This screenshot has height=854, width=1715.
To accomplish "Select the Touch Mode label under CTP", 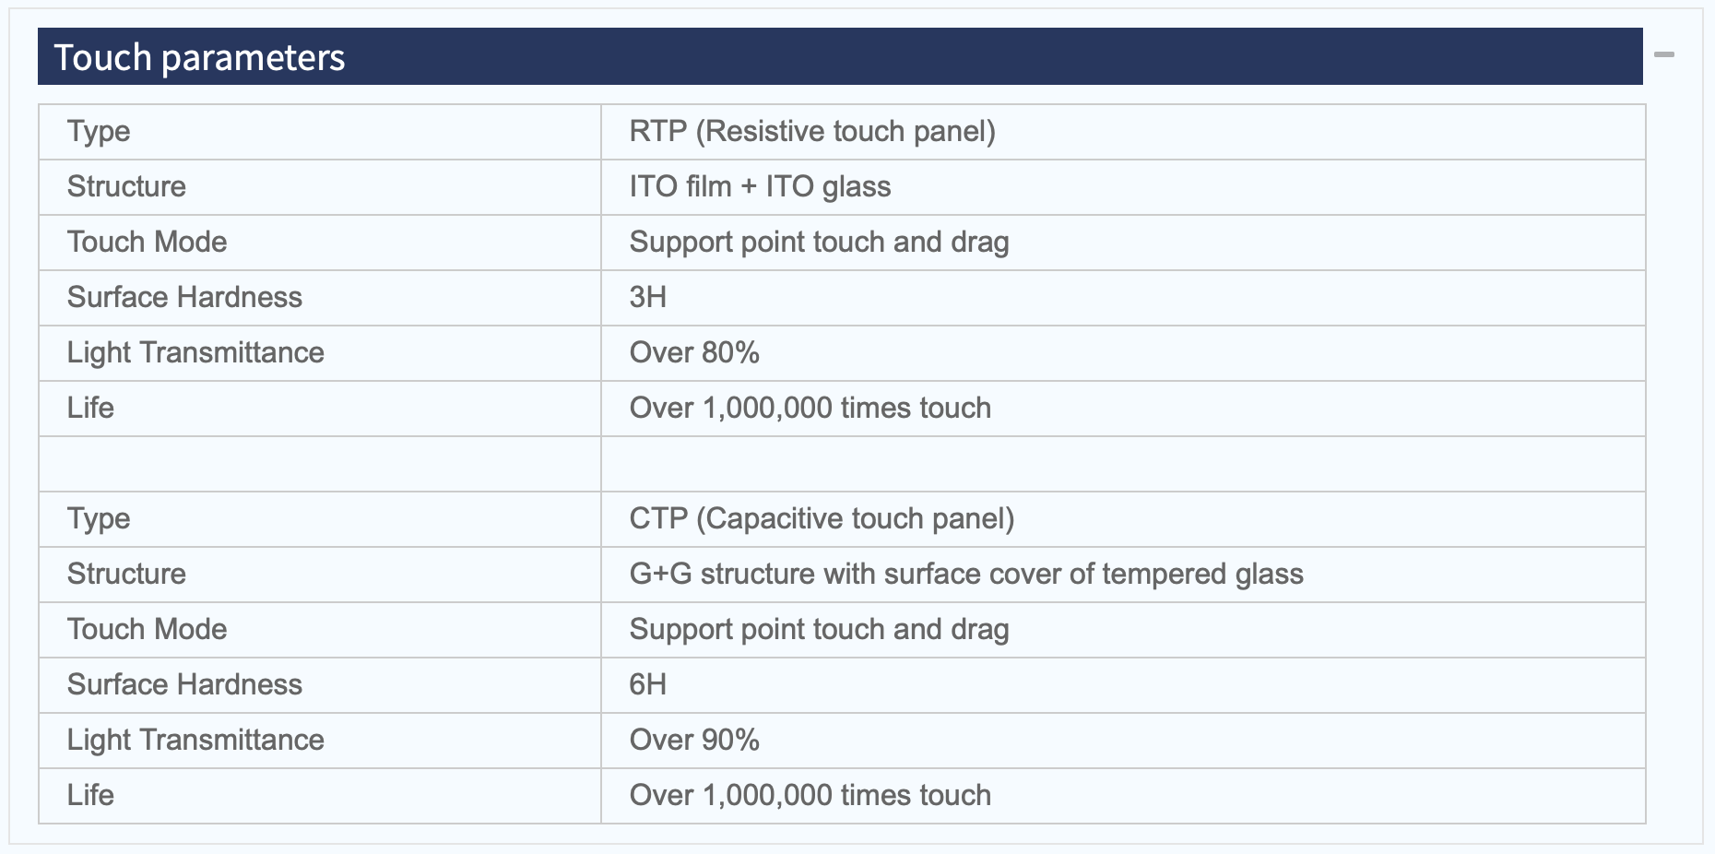I will [147, 629].
